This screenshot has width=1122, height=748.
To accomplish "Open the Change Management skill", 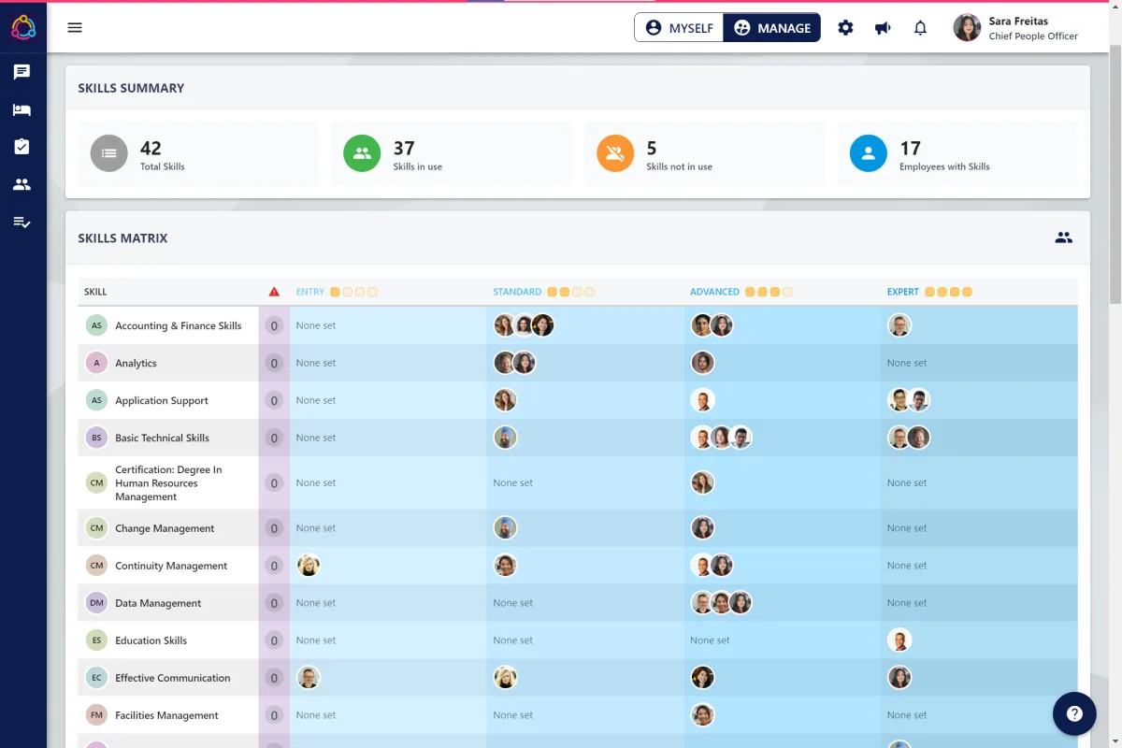I will tap(165, 528).
